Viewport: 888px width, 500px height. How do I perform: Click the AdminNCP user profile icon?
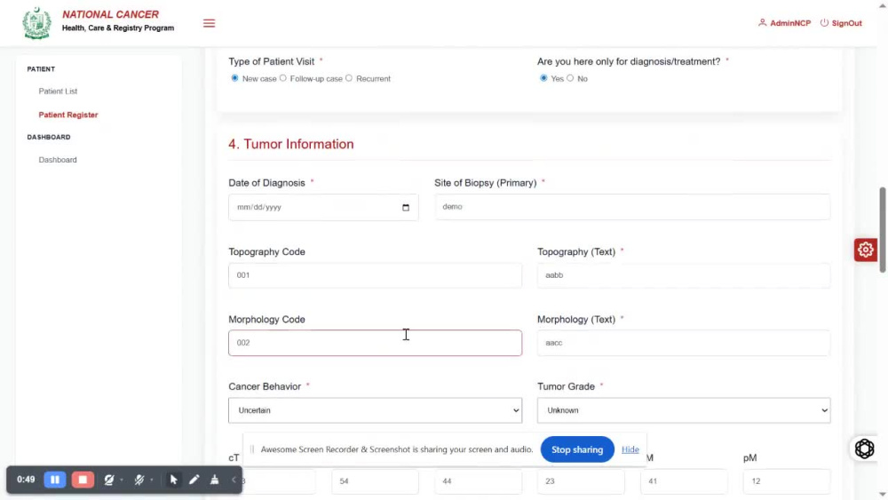pos(762,23)
